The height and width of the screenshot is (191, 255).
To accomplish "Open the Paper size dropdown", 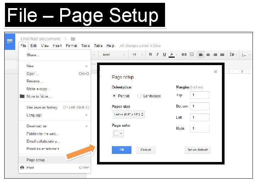I will click(x=128, y=114).
